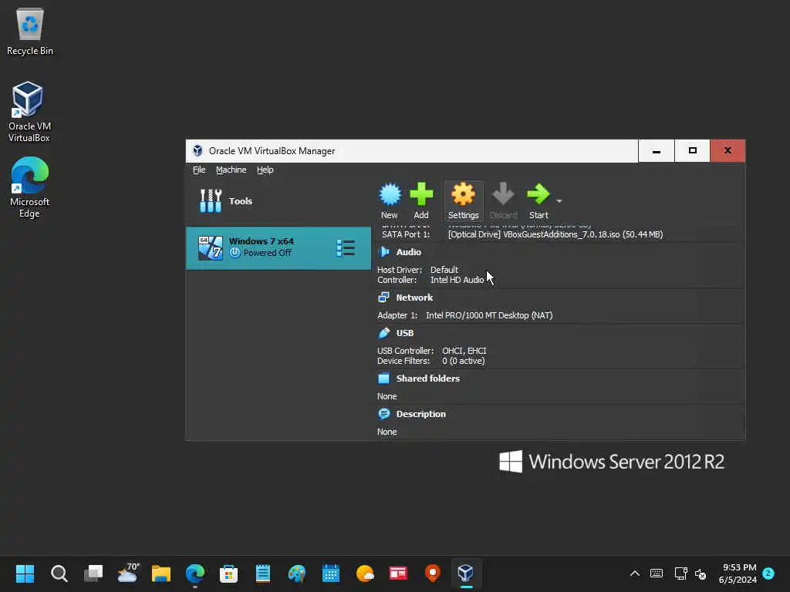Viewport: 790px width, 592px height.
Task: Open Microsoft Edge from the taskbar
Action: (195, 573)
